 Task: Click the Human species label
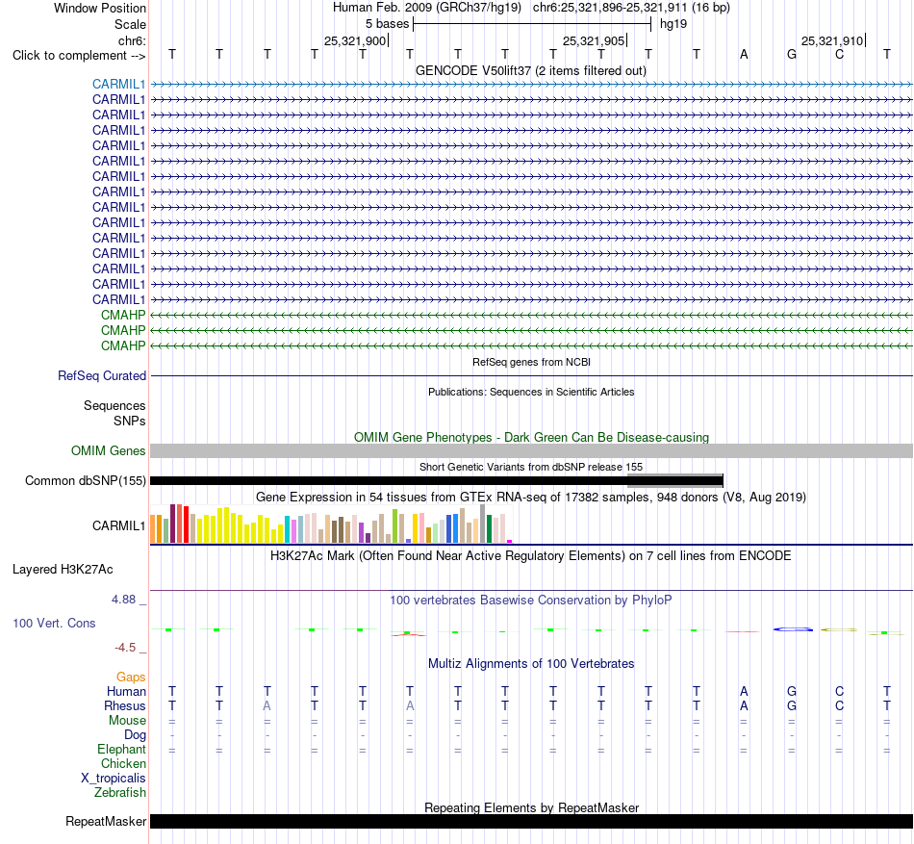(x=126, y=691)
